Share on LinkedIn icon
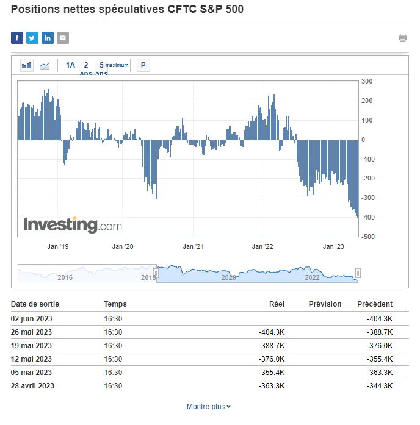This screenshot has width=420, height=425. click(48, 38)
